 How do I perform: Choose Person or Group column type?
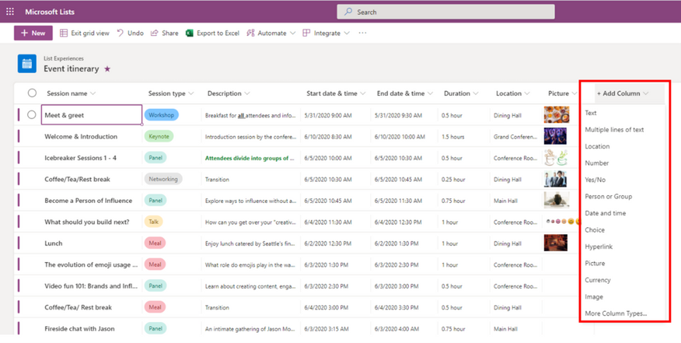point(608,197)
